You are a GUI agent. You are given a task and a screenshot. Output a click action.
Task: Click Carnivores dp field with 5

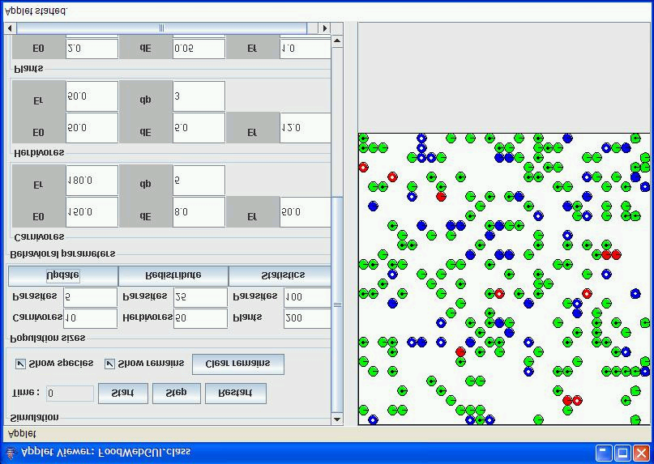[199, 181]
